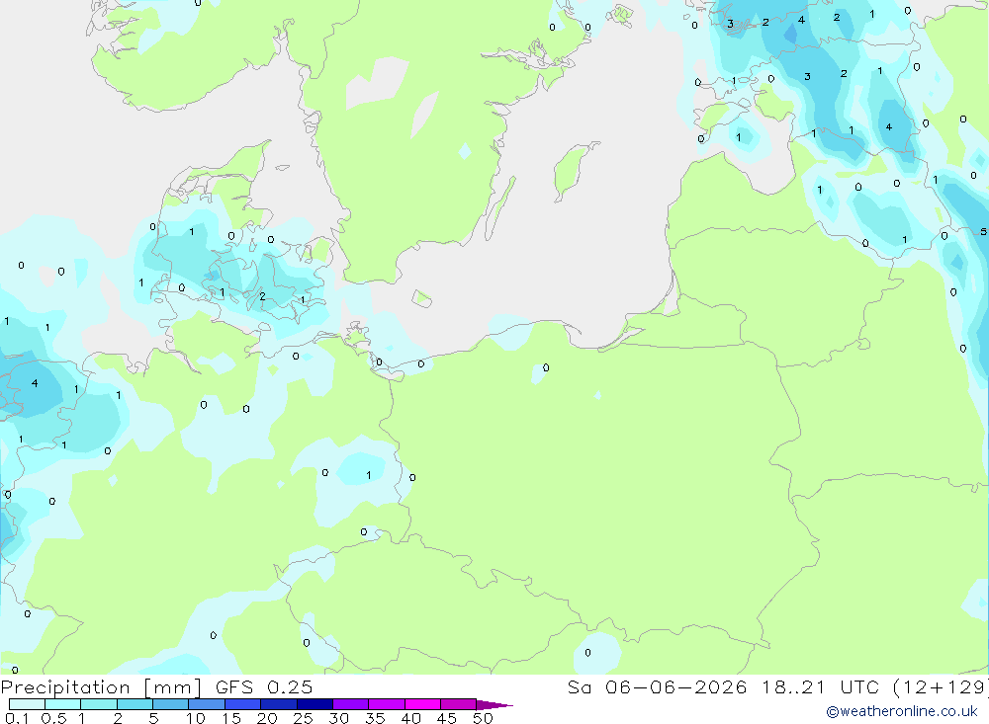Click the '0.1' legend scale label

coord(17,718)
